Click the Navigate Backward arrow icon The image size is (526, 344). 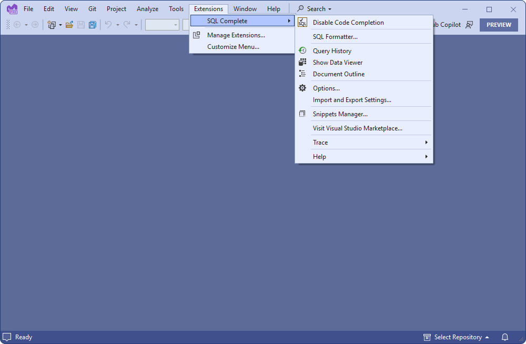17,25
